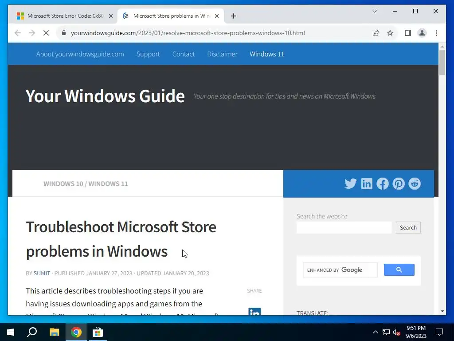Share the article on Twitter
Image resolution: width=454 pixels, height=341 pixels.
(350, 183)
